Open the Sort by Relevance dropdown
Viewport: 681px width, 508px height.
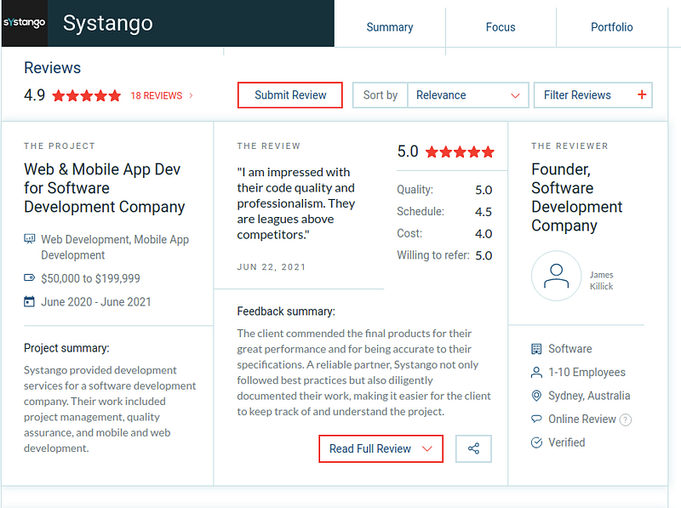tap(467, 95)
